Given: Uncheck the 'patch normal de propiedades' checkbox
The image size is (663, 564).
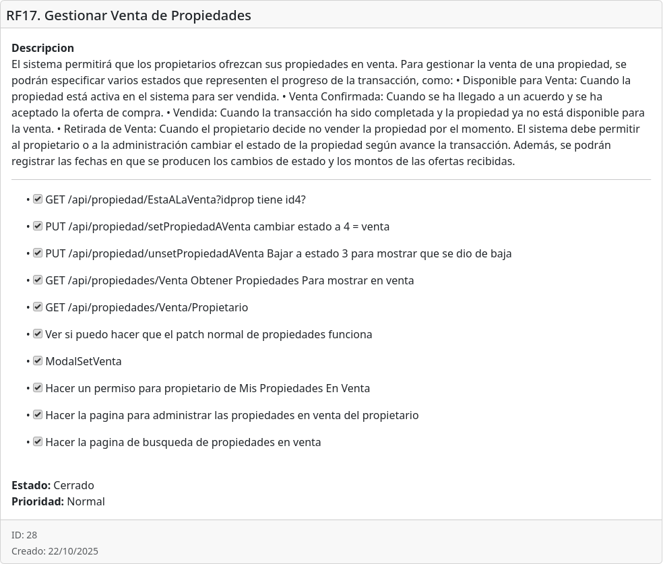Looking at the screenshot, I should click(38, 334).
